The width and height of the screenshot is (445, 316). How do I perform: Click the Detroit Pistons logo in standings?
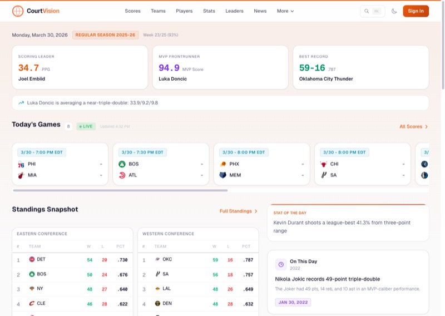click(32, 259)
